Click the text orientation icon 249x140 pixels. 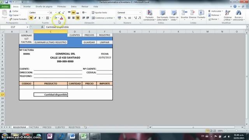click(x=83, y=12)
